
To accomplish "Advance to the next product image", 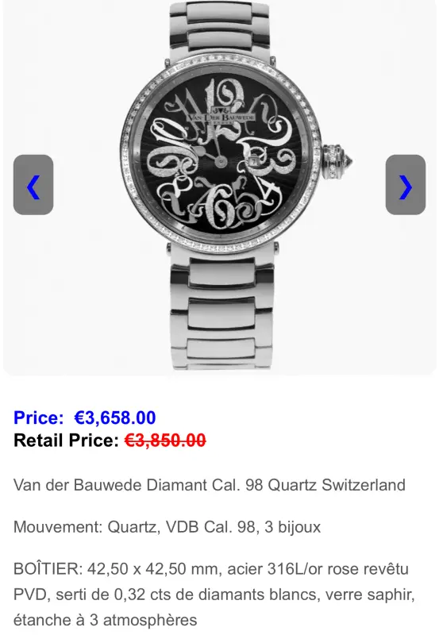I will point(406,185).
